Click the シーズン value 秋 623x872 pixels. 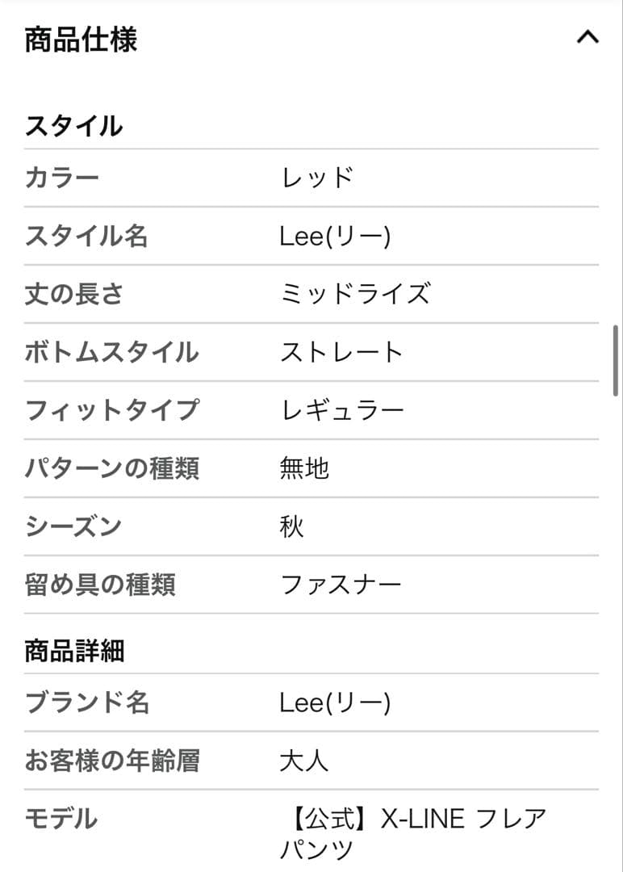[292, 526]
